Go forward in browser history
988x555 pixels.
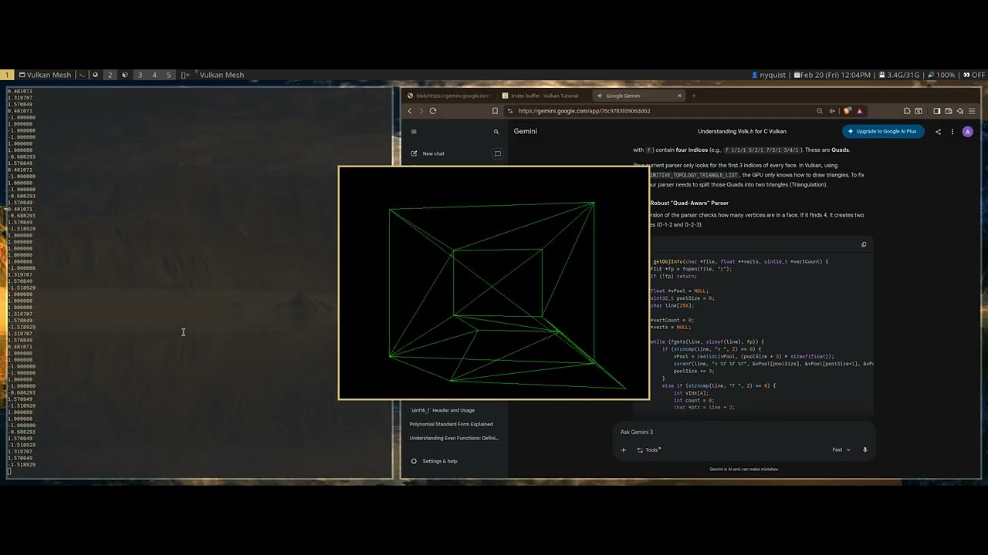point(421,111)
